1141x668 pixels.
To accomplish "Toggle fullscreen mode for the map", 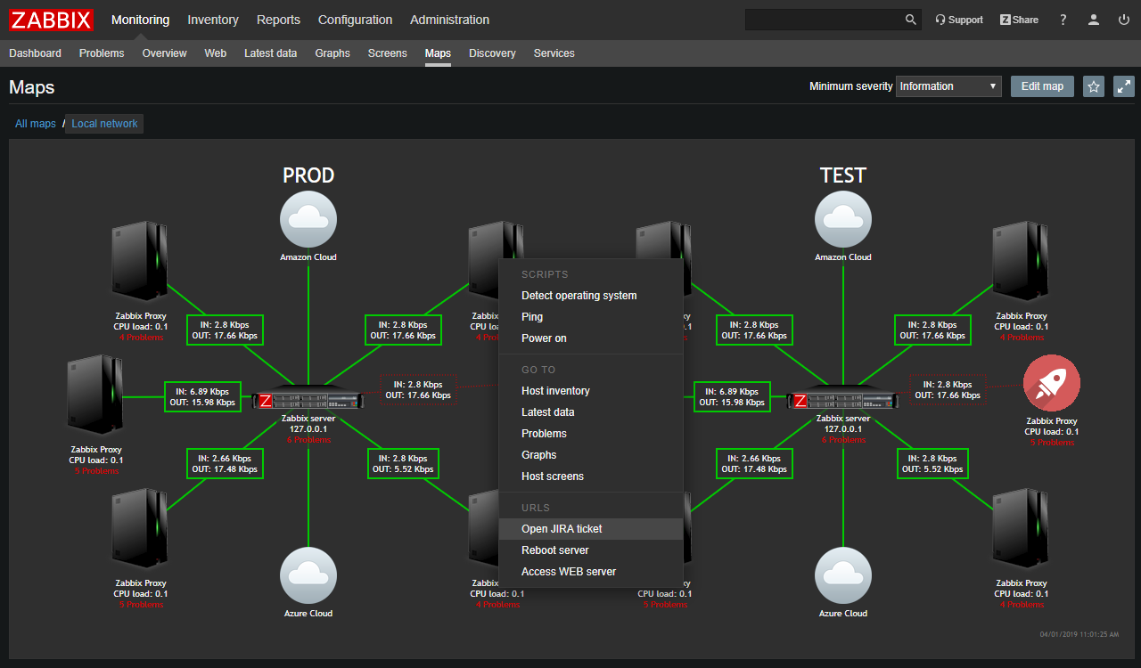I will tap(1124, 86).
